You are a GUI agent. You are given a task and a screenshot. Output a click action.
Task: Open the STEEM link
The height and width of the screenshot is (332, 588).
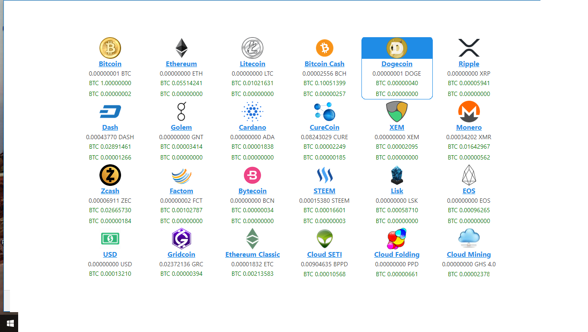click(324, 191)
